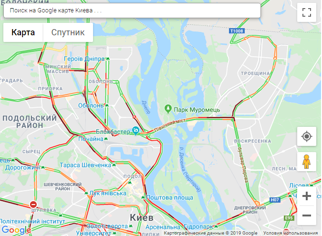Select the Оболонь metro station icon

[x=107, y=105]
